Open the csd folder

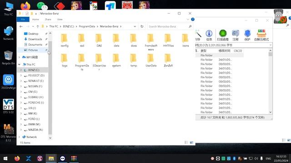82,40
